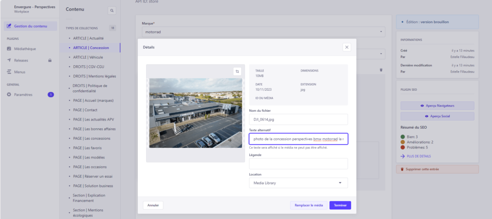Open Paramètres in the sidebar
Screen dimensions: 492x219
point(23,95)
